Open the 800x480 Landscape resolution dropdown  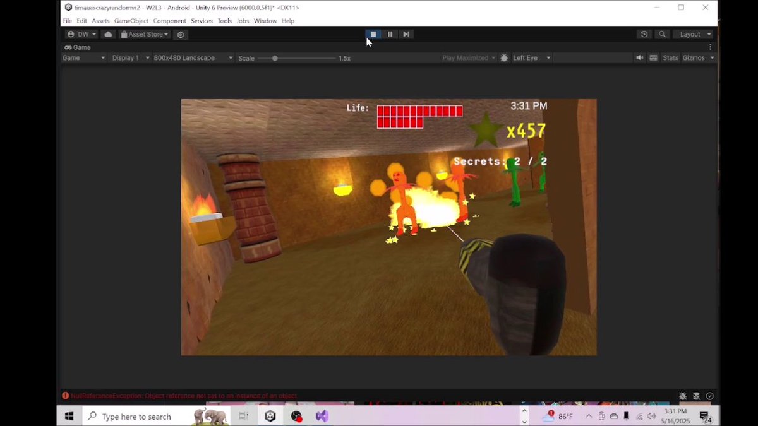pyautogui.click(x=193, y=57)
